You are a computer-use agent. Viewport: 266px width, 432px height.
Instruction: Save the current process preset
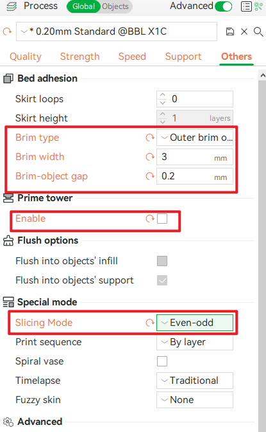click(229, 32)
